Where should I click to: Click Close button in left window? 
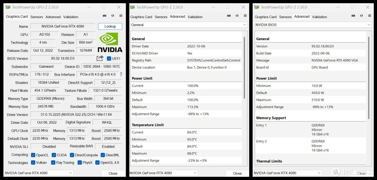[113, 173]
